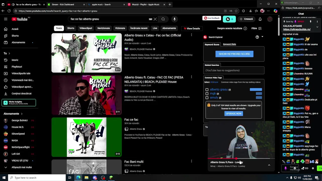
Task: Open Copilot icon in Edge toolbar
Action: 275,11
